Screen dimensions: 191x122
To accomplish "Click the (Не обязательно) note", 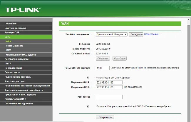I will (133, 87).
